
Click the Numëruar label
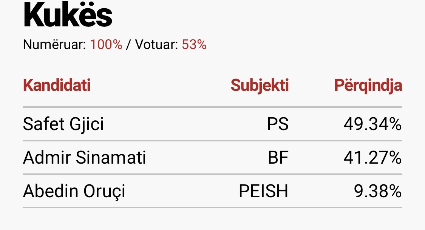pos(54,45)
